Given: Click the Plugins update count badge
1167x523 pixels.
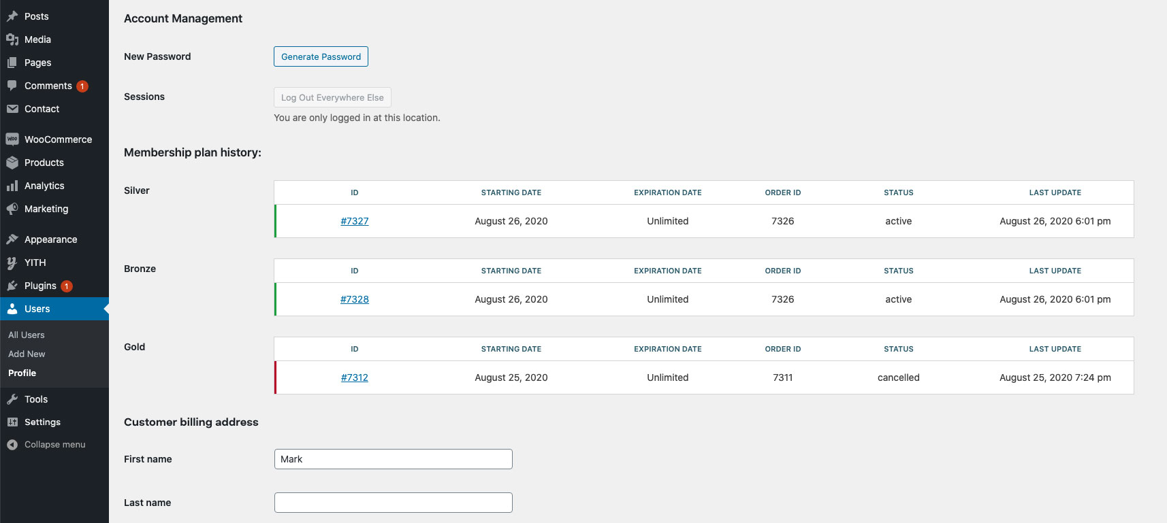Looking at the screenshot, I should click(67, 286).
